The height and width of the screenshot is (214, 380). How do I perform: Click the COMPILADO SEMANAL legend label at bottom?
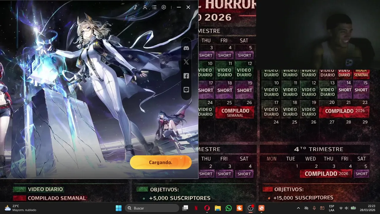tap(57, 198)
